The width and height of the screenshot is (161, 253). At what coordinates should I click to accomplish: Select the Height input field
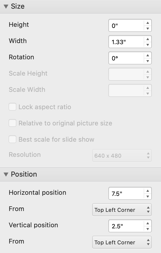[x=126, y=25]
